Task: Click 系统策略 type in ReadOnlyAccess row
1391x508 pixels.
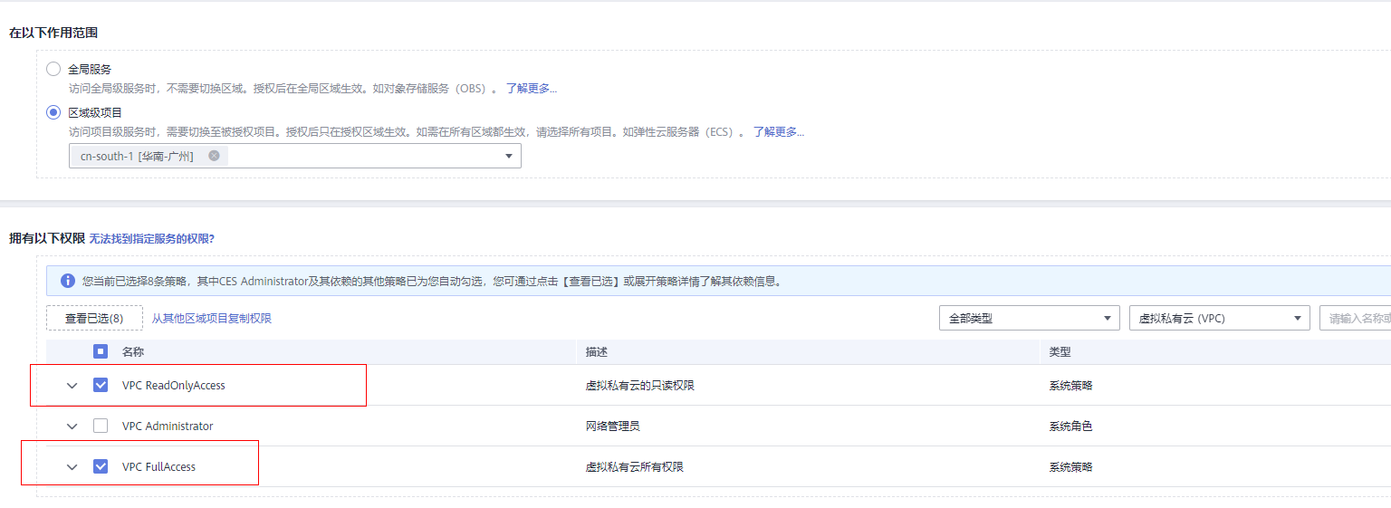Action: (x=1071, y=386)
